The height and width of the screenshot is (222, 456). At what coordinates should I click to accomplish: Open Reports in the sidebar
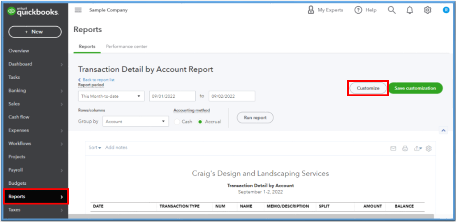(36, 197)
